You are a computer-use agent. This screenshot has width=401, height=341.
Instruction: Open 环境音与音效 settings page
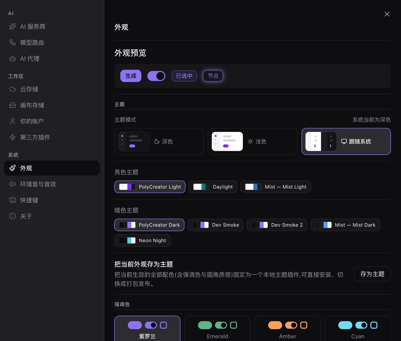(x=52, y=184)
